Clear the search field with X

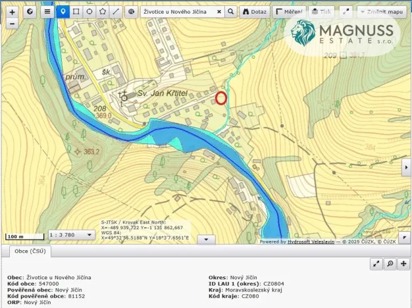[x=219, y=12]
